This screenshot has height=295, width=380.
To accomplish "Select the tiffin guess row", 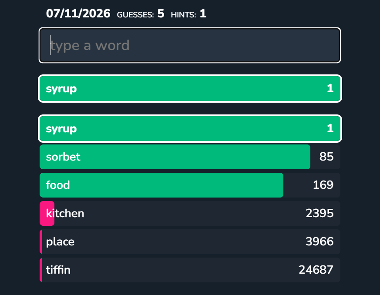I will tap(190, 270).
